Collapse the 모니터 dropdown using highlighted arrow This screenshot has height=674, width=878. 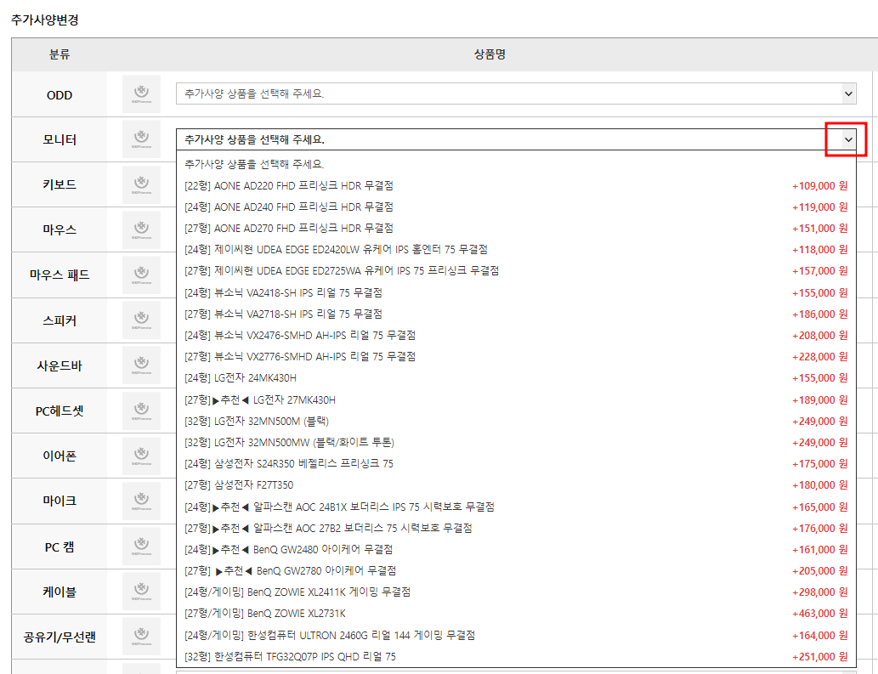coord(846,139)
